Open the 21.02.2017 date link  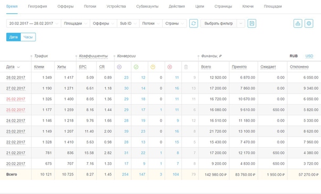coord(16,153)
